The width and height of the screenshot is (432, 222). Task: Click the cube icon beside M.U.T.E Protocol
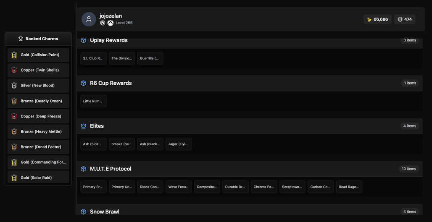tap(84, 169)
